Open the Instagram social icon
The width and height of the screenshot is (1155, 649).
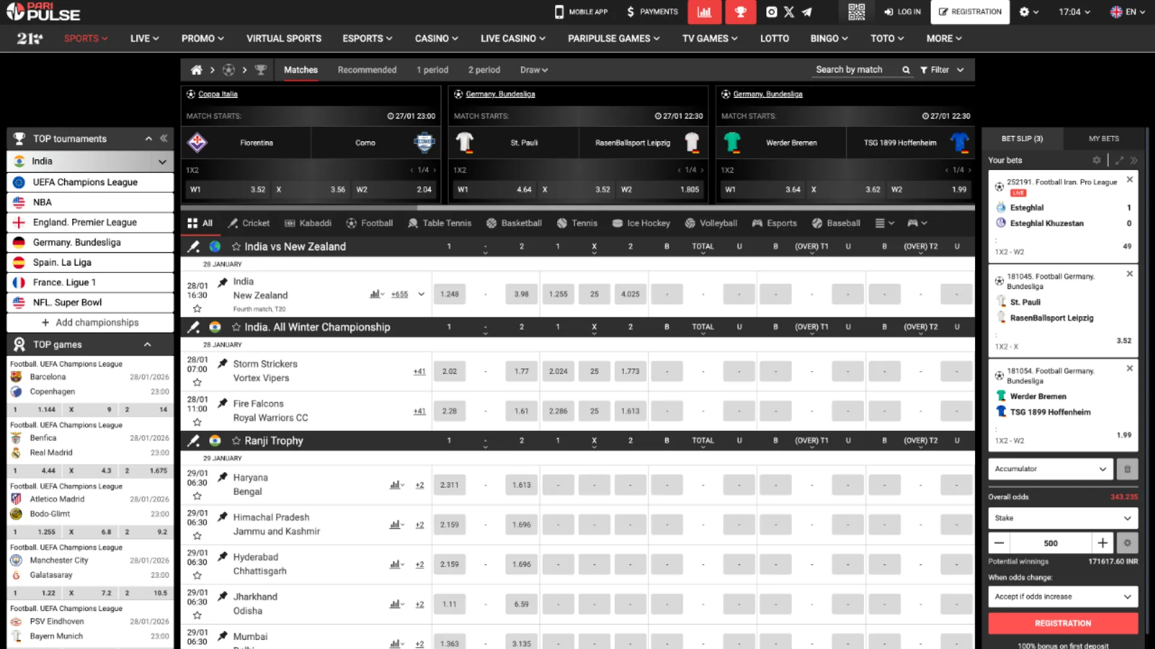pos(771,11)
